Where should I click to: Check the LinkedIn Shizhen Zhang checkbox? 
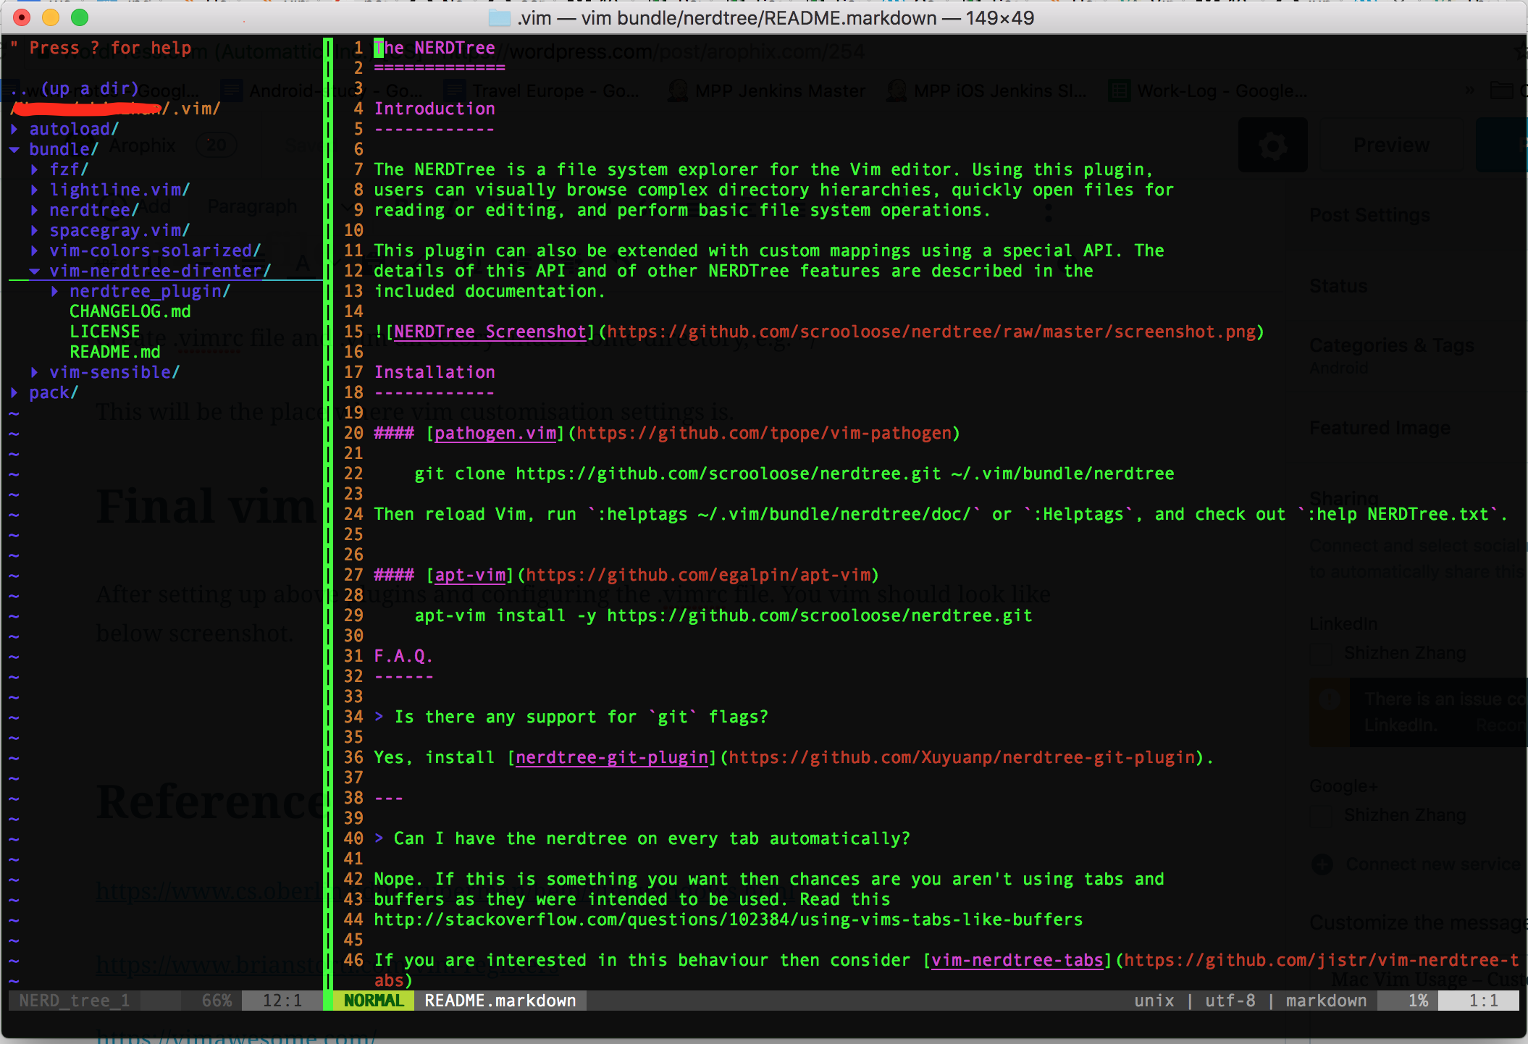point(1321,654)
